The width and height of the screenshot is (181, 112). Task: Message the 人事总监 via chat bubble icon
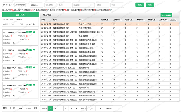tap(34, 50)
